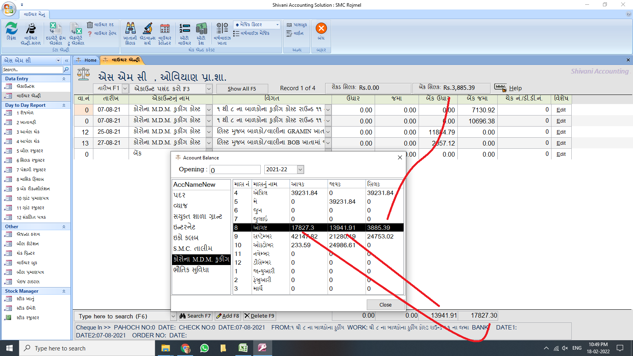
Task: Close the Account Balance dialog via Close button
Action: pyautogui.click(x=385, y=305)
